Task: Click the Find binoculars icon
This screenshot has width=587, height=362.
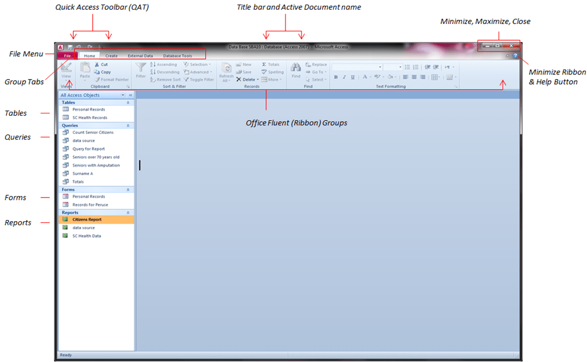Action: click(x=296, y=68)
